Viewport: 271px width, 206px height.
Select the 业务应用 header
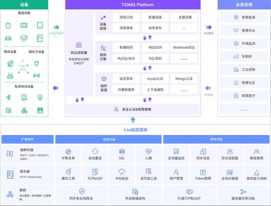244,5
